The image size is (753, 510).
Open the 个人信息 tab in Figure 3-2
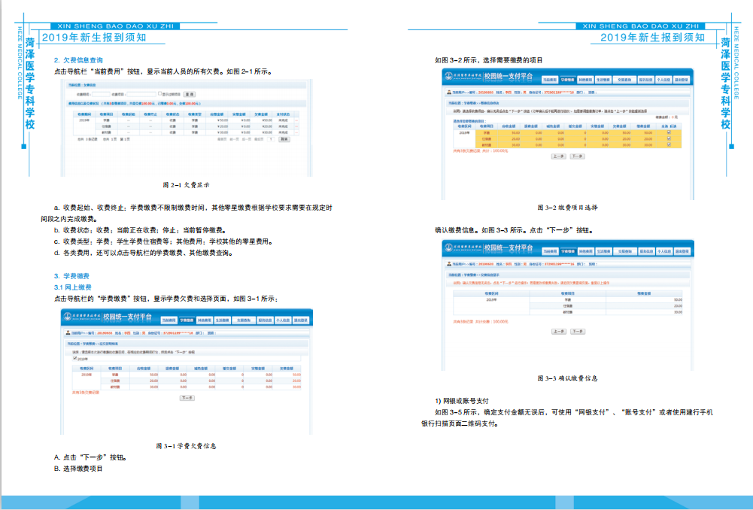pos(663,80)
